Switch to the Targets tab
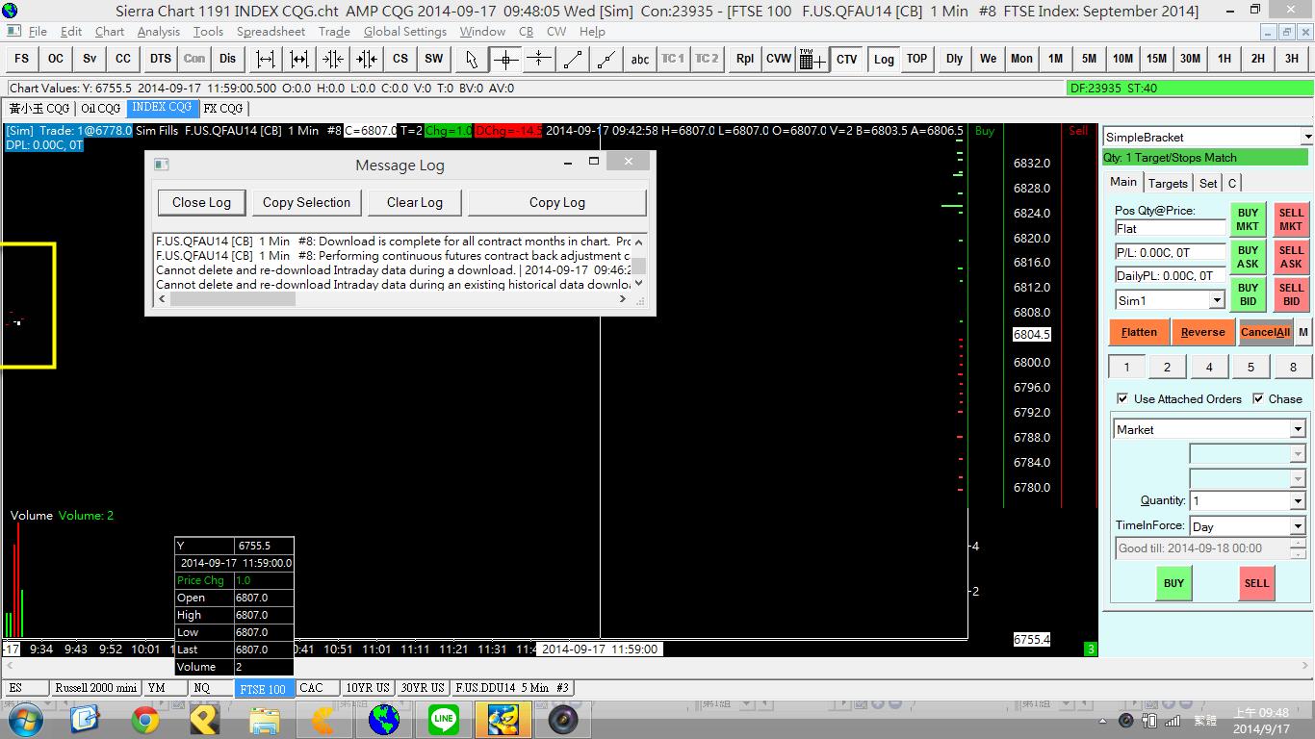The width and height of the screenshot is (1315, 739). pyautogui.click(x=1168, y=183)
